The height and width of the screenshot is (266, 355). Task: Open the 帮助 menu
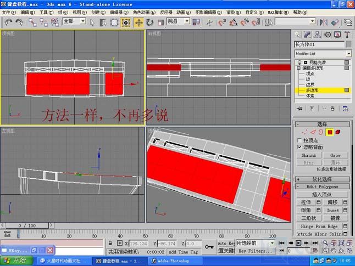[300, 13]
